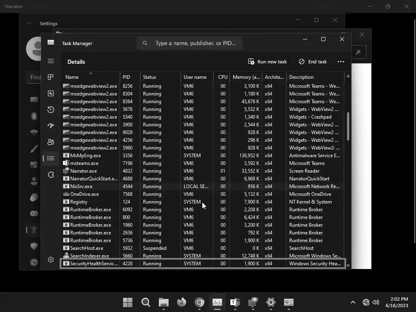416x312 pixels.
Task: Show hidden system tray icons
Action: pyautogui.click(x=353, y=302)
